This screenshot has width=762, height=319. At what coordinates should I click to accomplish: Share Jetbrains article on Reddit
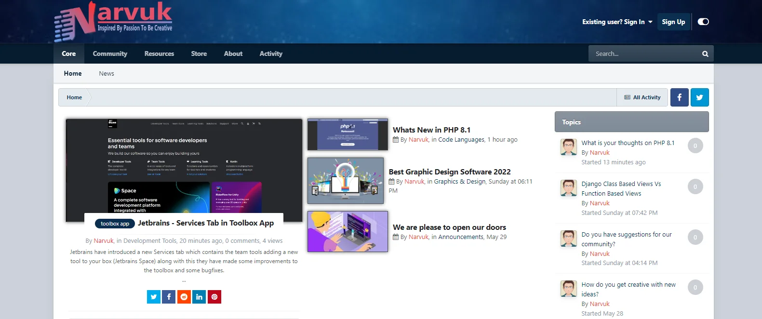pyautogui.click(x=184, y=297)
